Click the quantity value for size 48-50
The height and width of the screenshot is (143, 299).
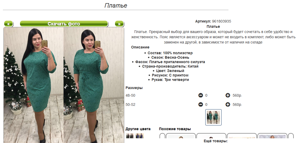206,95
